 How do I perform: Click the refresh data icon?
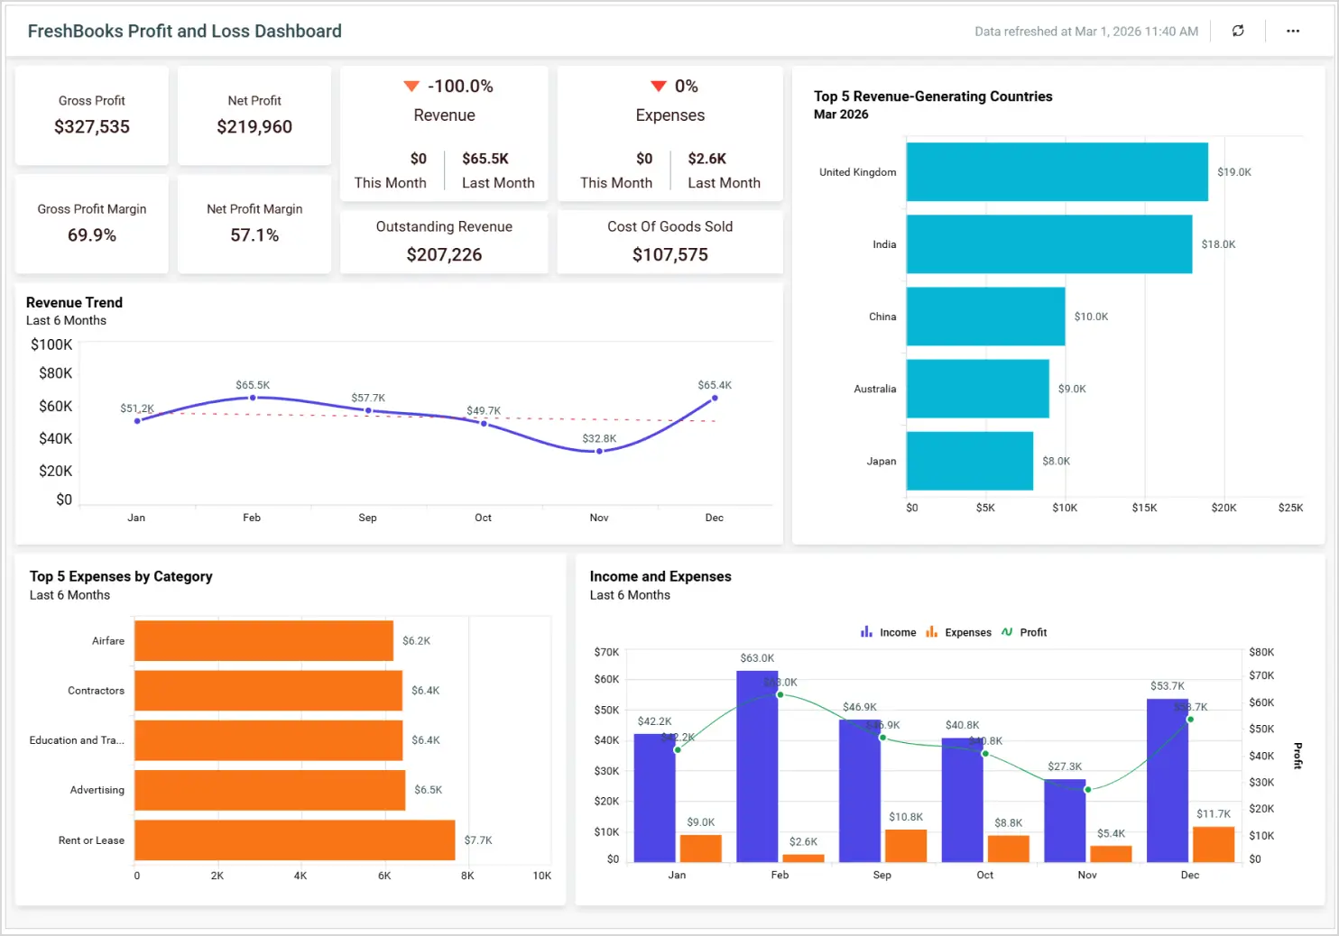pos(1238,31)
